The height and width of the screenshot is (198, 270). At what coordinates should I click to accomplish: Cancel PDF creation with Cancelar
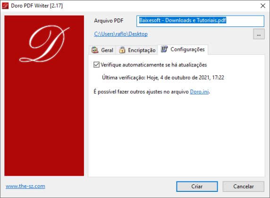243,186
